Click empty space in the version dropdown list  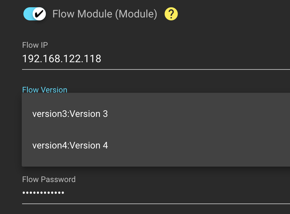coord(198,130)
